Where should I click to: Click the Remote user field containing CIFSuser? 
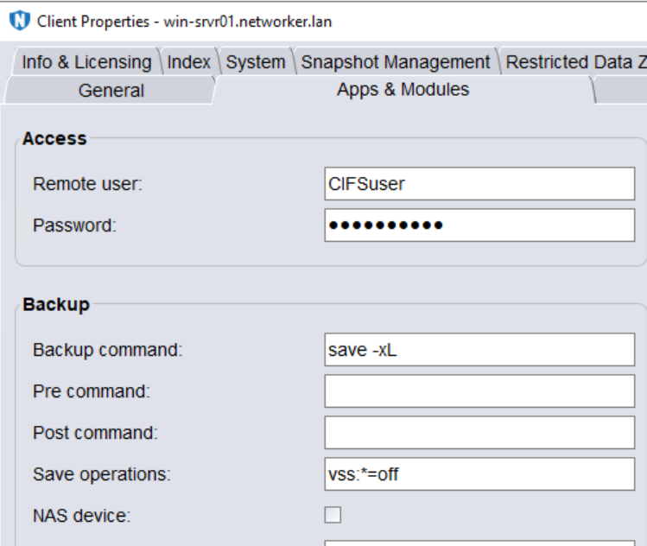tap(479, 184)
